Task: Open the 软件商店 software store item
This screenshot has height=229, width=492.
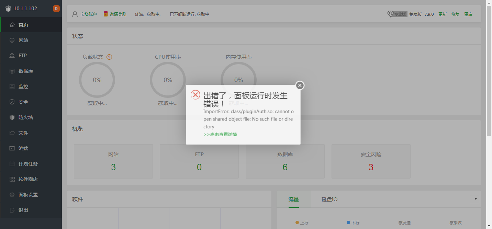Action: 31,179
